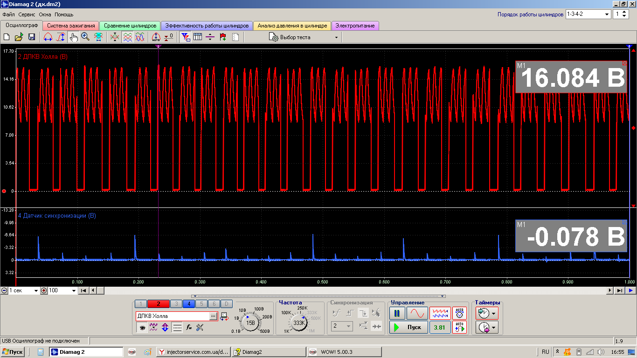Viewport: 637px width, 358px height.
Task: Switch to Сравнение цилиндров tab
Action: coord(130,26)
